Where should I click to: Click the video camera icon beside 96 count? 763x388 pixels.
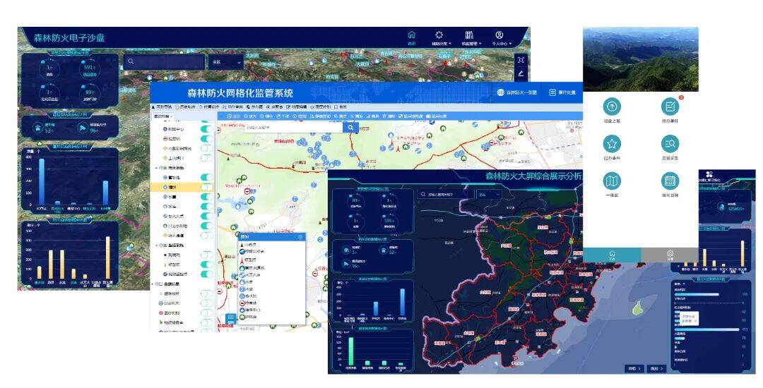click(82, 128)
